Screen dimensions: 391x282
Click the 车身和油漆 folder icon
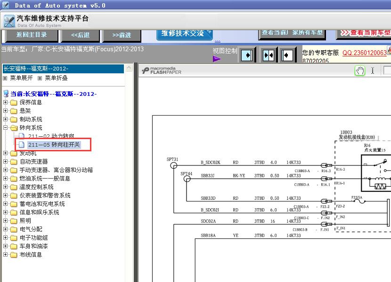[x=14, y=246]
